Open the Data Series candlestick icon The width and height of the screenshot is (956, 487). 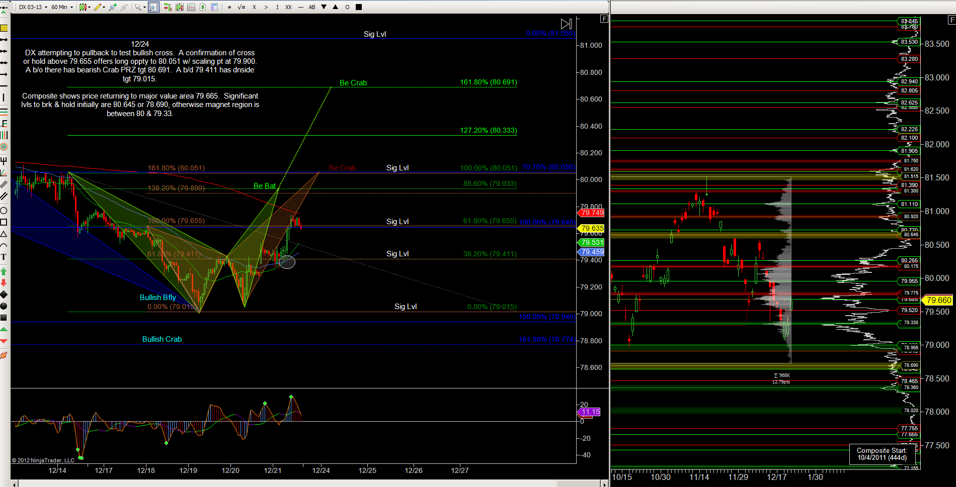(179, 7)
